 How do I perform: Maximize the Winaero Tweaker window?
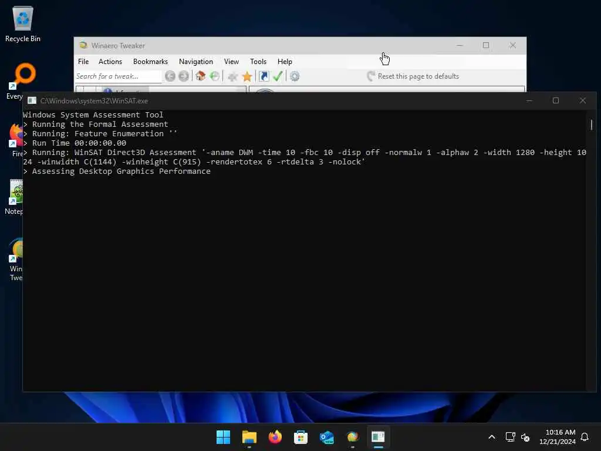(x=485, y=45)
